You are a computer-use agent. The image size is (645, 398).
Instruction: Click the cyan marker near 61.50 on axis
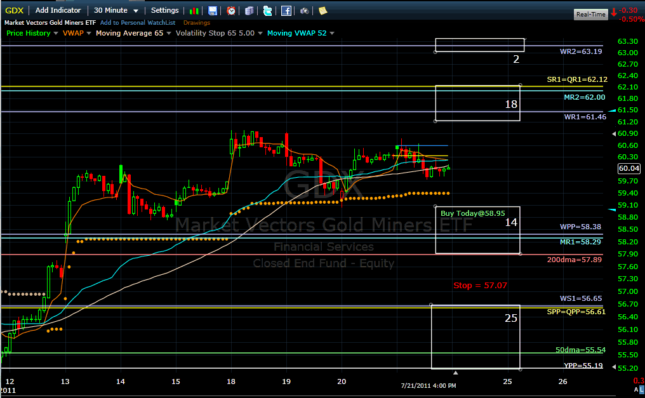(612, 110)
